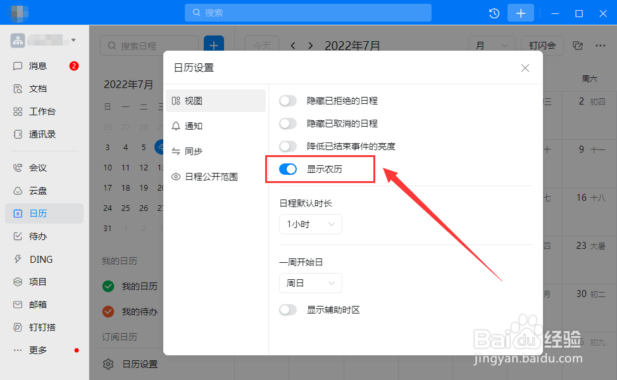Select date 26 in mini calendar's last July week

tap(144, 208)
